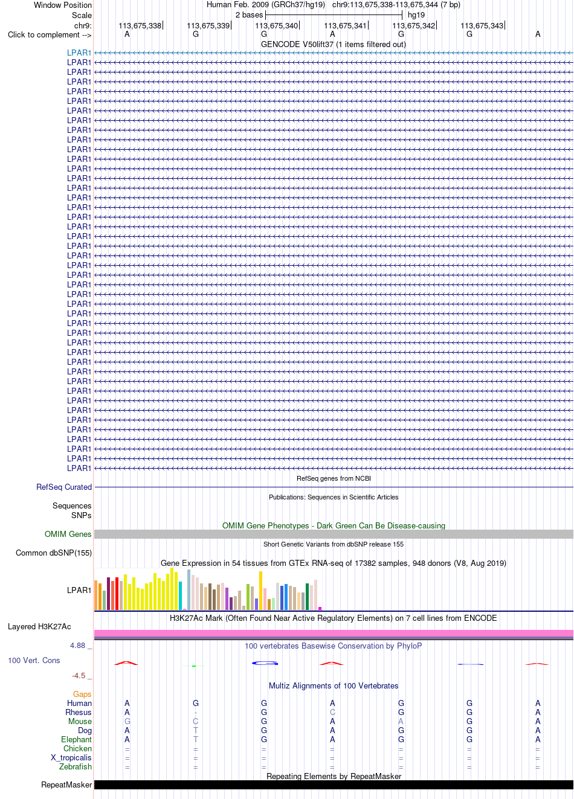Image resolution: width=574 pixels, height=799 pixels.
Task: Click the A base under 113,675,338
Action: (x=127, y=34)
